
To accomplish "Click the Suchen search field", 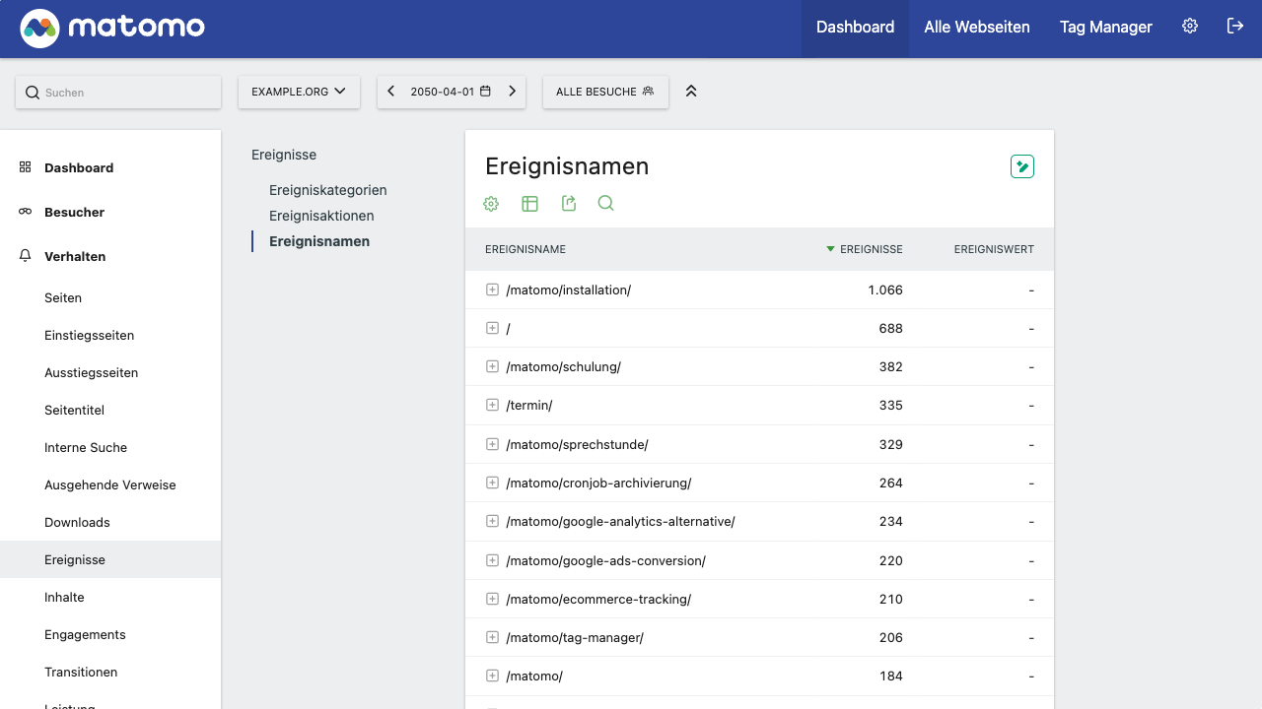I will click(118, 92).
